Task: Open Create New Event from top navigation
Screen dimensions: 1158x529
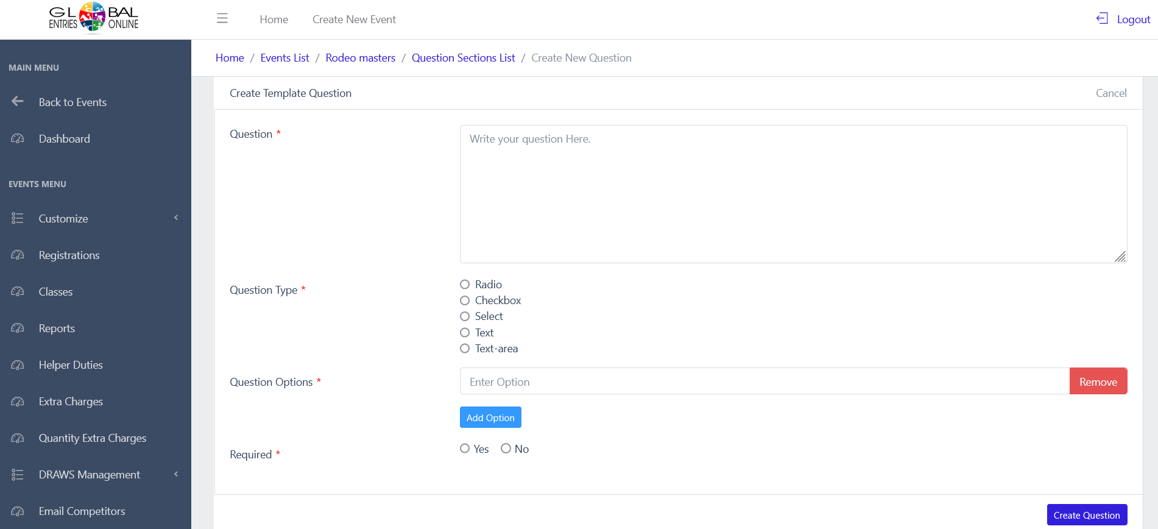Action: tap(354, 20)
